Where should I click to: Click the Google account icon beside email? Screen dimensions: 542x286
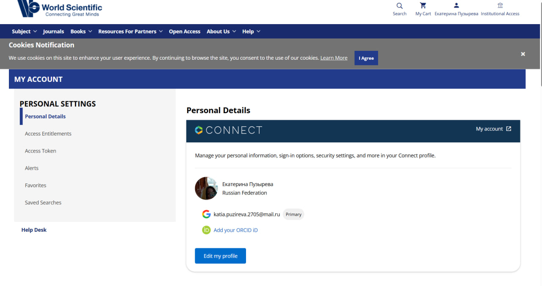point(206,214)
